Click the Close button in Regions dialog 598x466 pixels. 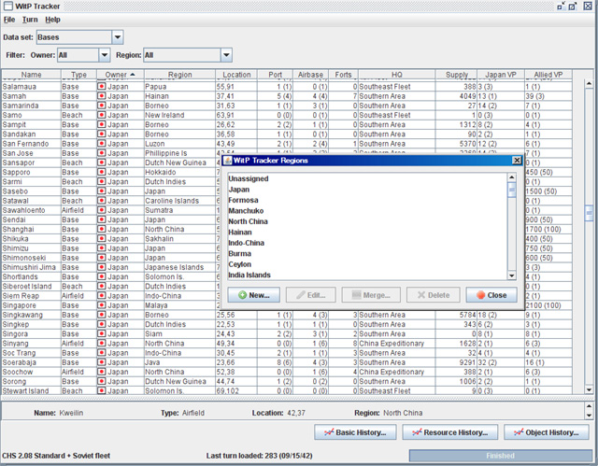491,295
